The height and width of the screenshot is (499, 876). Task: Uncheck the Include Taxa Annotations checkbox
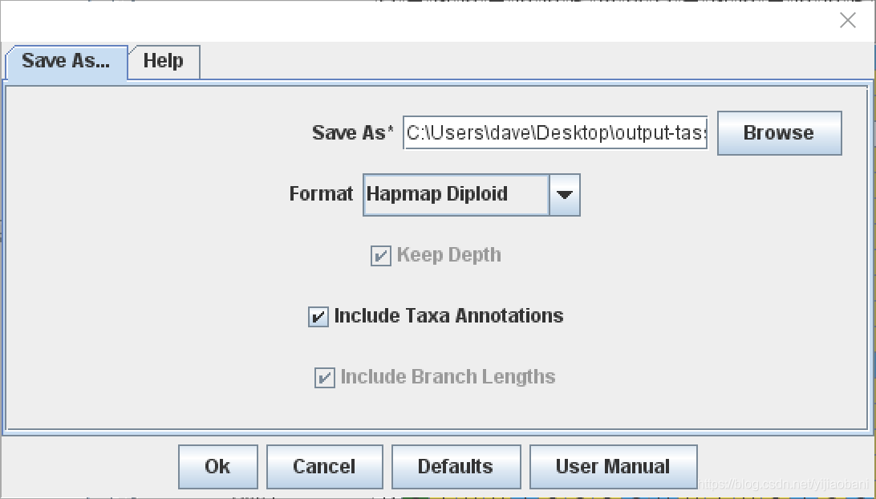point(318,317)
